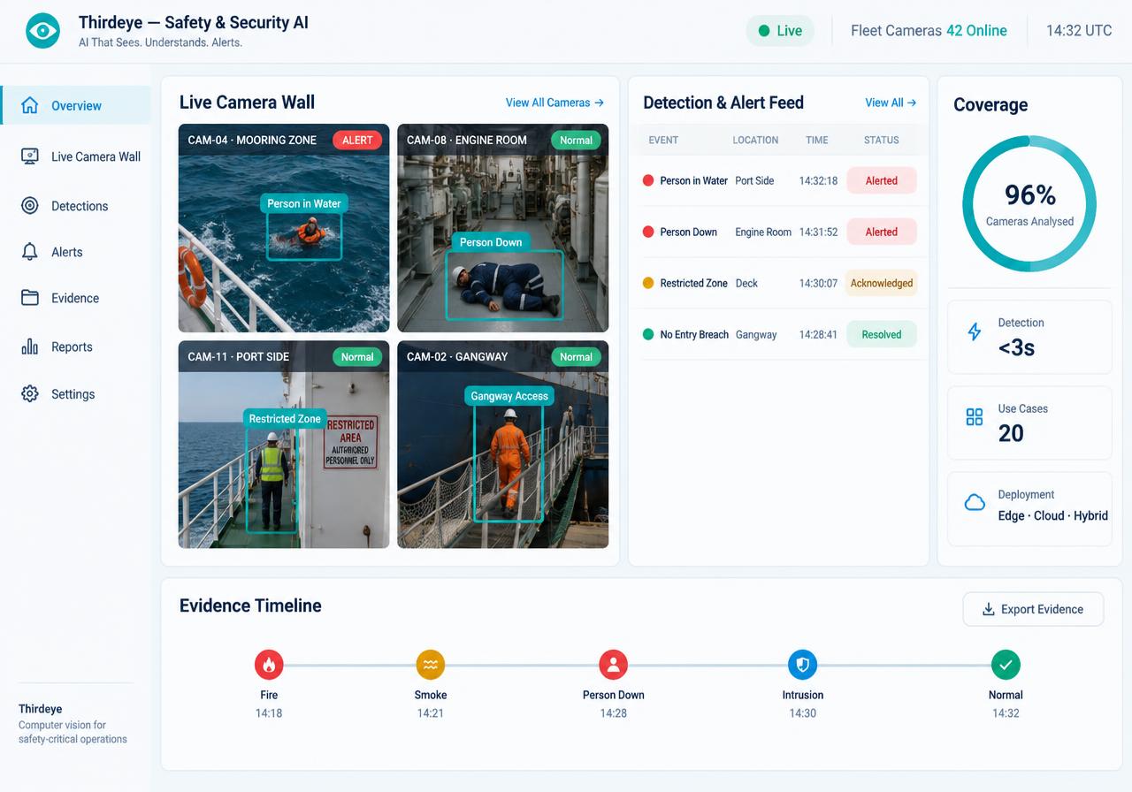Viewport: 1132px width, 792px height.
Task: Open the CAM-11 Port Side camera feed
Action: 284,445
